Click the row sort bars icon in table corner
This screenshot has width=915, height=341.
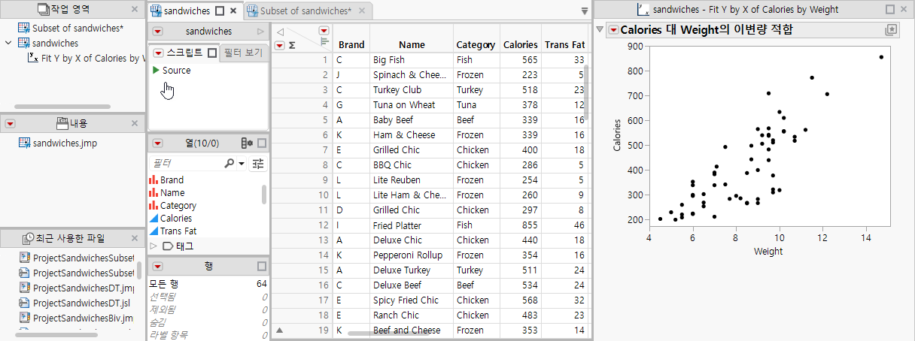tap(324, 42)
